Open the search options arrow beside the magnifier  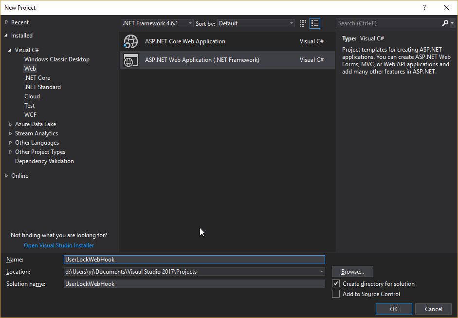(x=452, y=23)
